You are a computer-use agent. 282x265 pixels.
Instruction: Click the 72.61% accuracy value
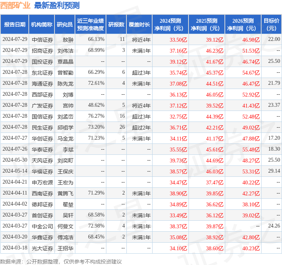[x=96, y=83]
